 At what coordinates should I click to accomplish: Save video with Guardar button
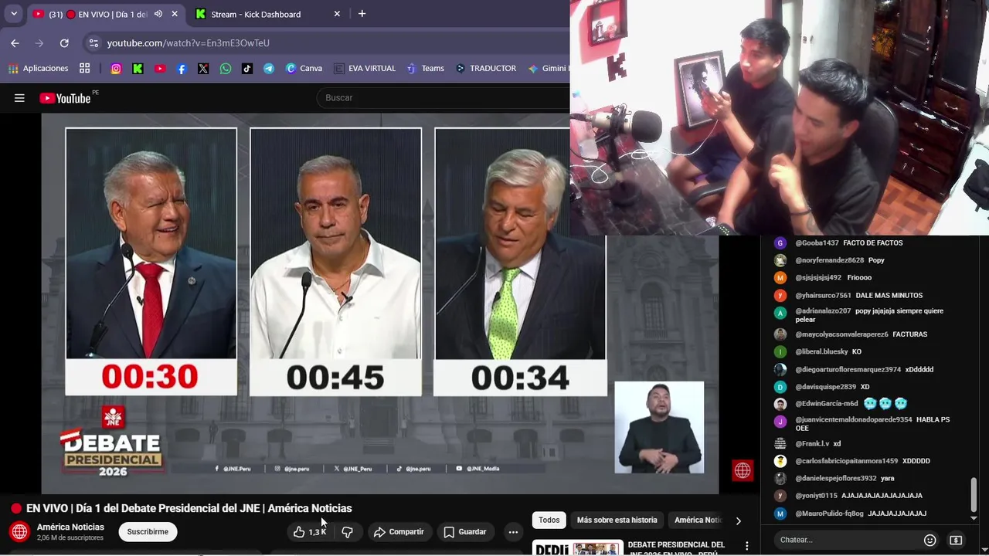[x=465, y=532]
